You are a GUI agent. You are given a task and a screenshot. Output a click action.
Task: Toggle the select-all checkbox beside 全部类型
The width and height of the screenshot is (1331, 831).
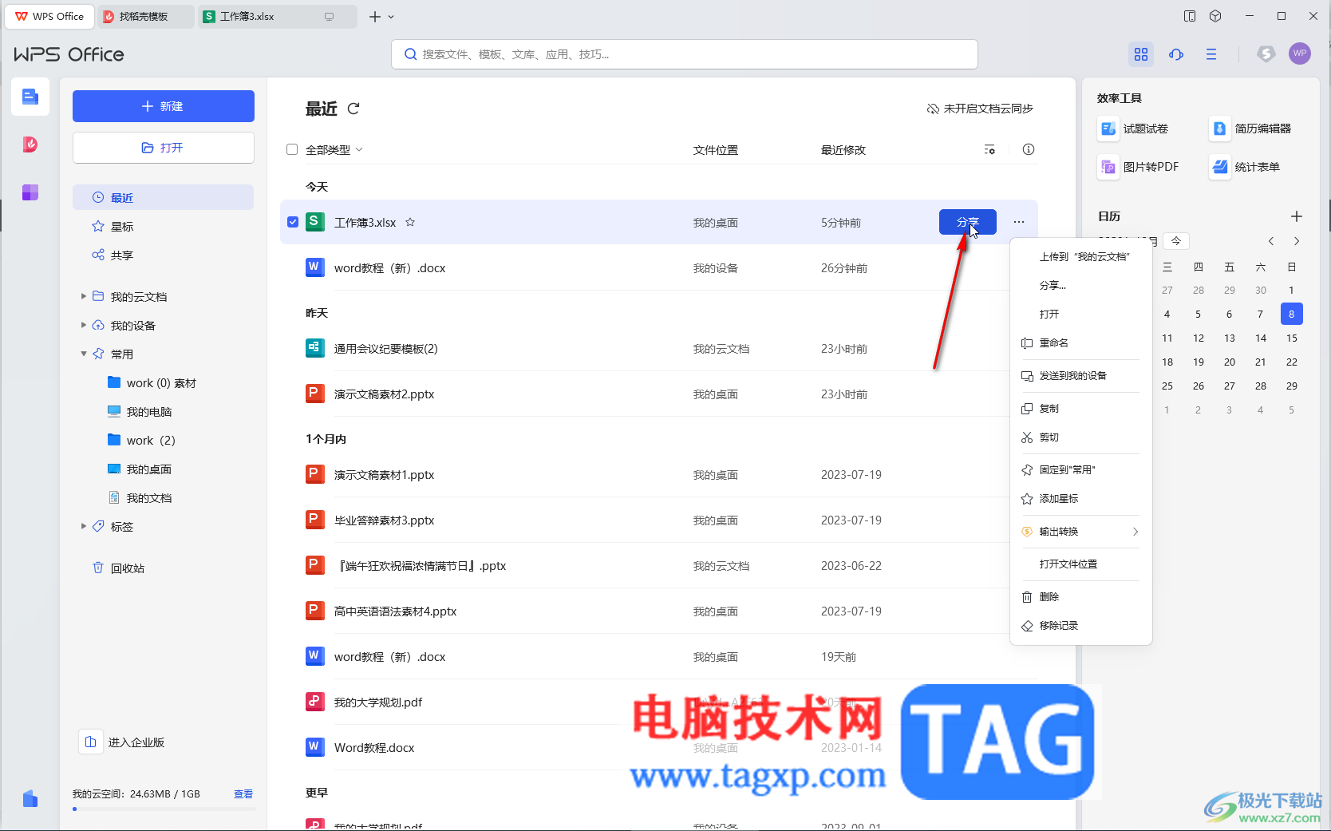tap(292, 149)
